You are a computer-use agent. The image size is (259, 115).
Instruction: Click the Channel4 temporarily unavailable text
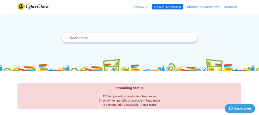pos(121,101)
